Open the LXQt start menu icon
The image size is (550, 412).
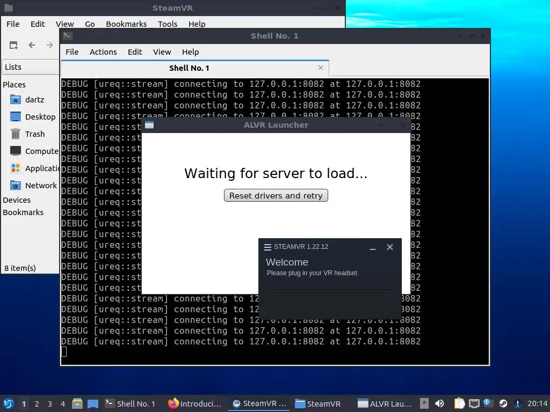(9, 403)
